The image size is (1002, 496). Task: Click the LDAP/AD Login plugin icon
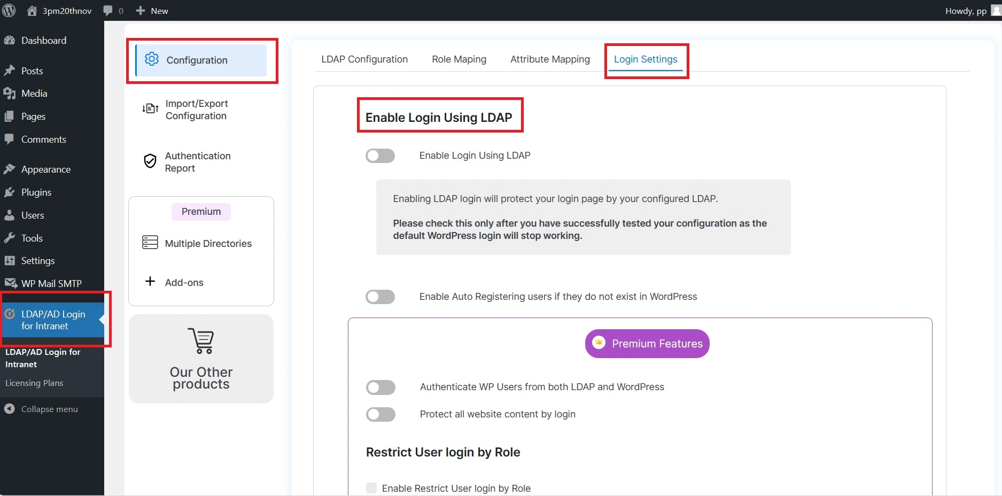tap(10, 314)
